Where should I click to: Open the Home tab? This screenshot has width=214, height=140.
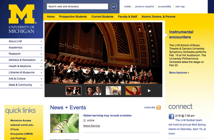click(51, 17)
